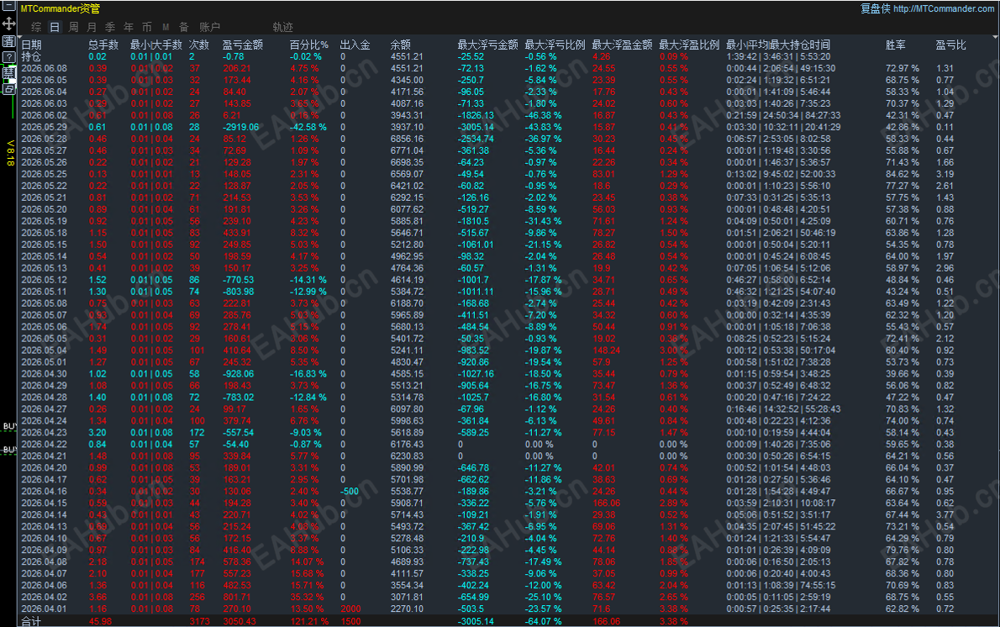Click the -803.98 loss amount cell

238,292
